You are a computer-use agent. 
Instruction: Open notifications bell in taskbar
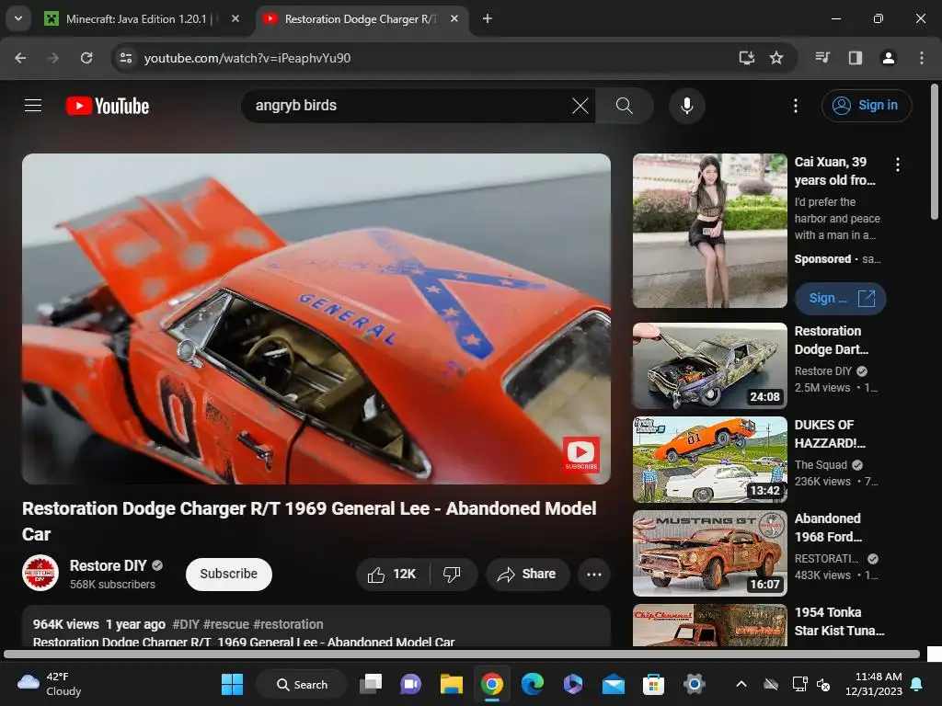click(x=917, y=684)
